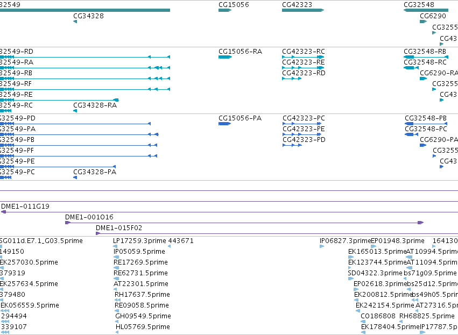This screenshot has height=335, width=458.
Task: Click the CG6290 gene label
Action: pos(433,16)
